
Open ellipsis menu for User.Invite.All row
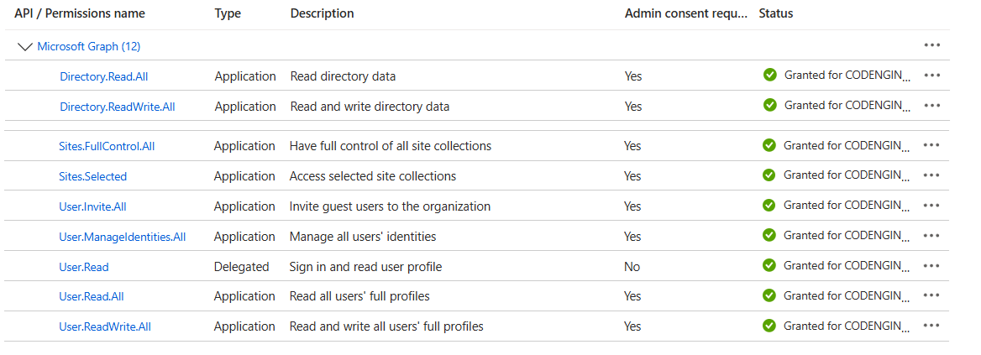point(931,206)
